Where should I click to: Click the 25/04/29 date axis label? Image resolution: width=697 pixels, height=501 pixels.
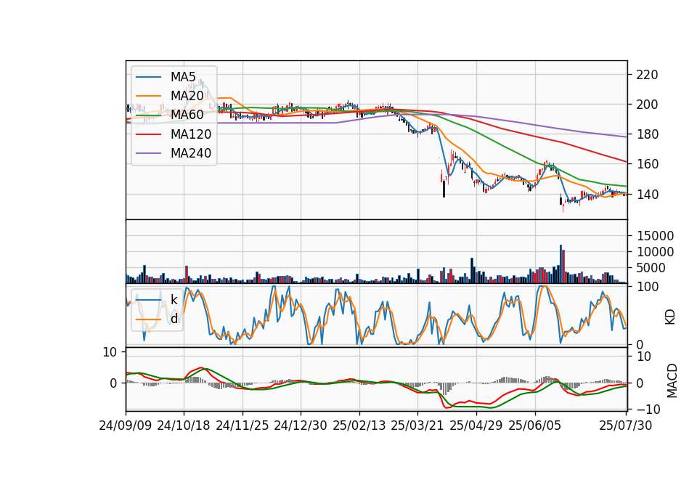tap(476, 425)
